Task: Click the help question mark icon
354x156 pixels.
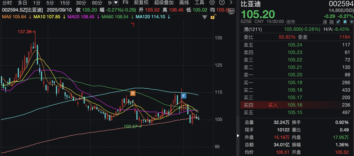Action: [222, 3]
